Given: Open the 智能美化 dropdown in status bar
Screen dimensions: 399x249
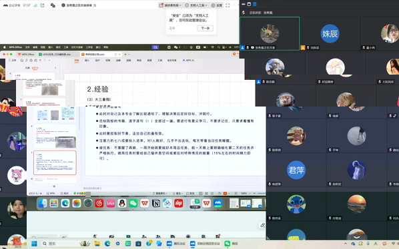Looking at the screenshot, I should click(160, 194).
